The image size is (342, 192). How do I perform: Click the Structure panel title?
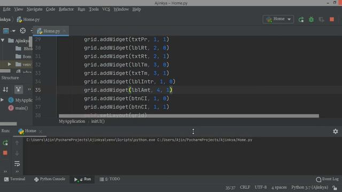pyautogui.click(x=10, y=78)
